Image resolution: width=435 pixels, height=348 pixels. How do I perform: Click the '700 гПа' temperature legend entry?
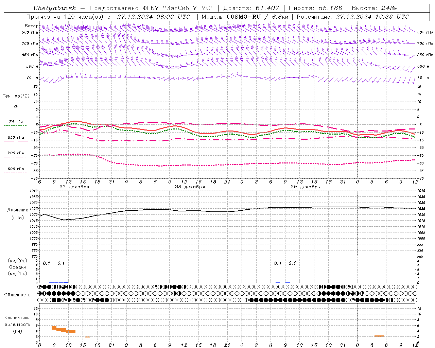pos(16,153)
